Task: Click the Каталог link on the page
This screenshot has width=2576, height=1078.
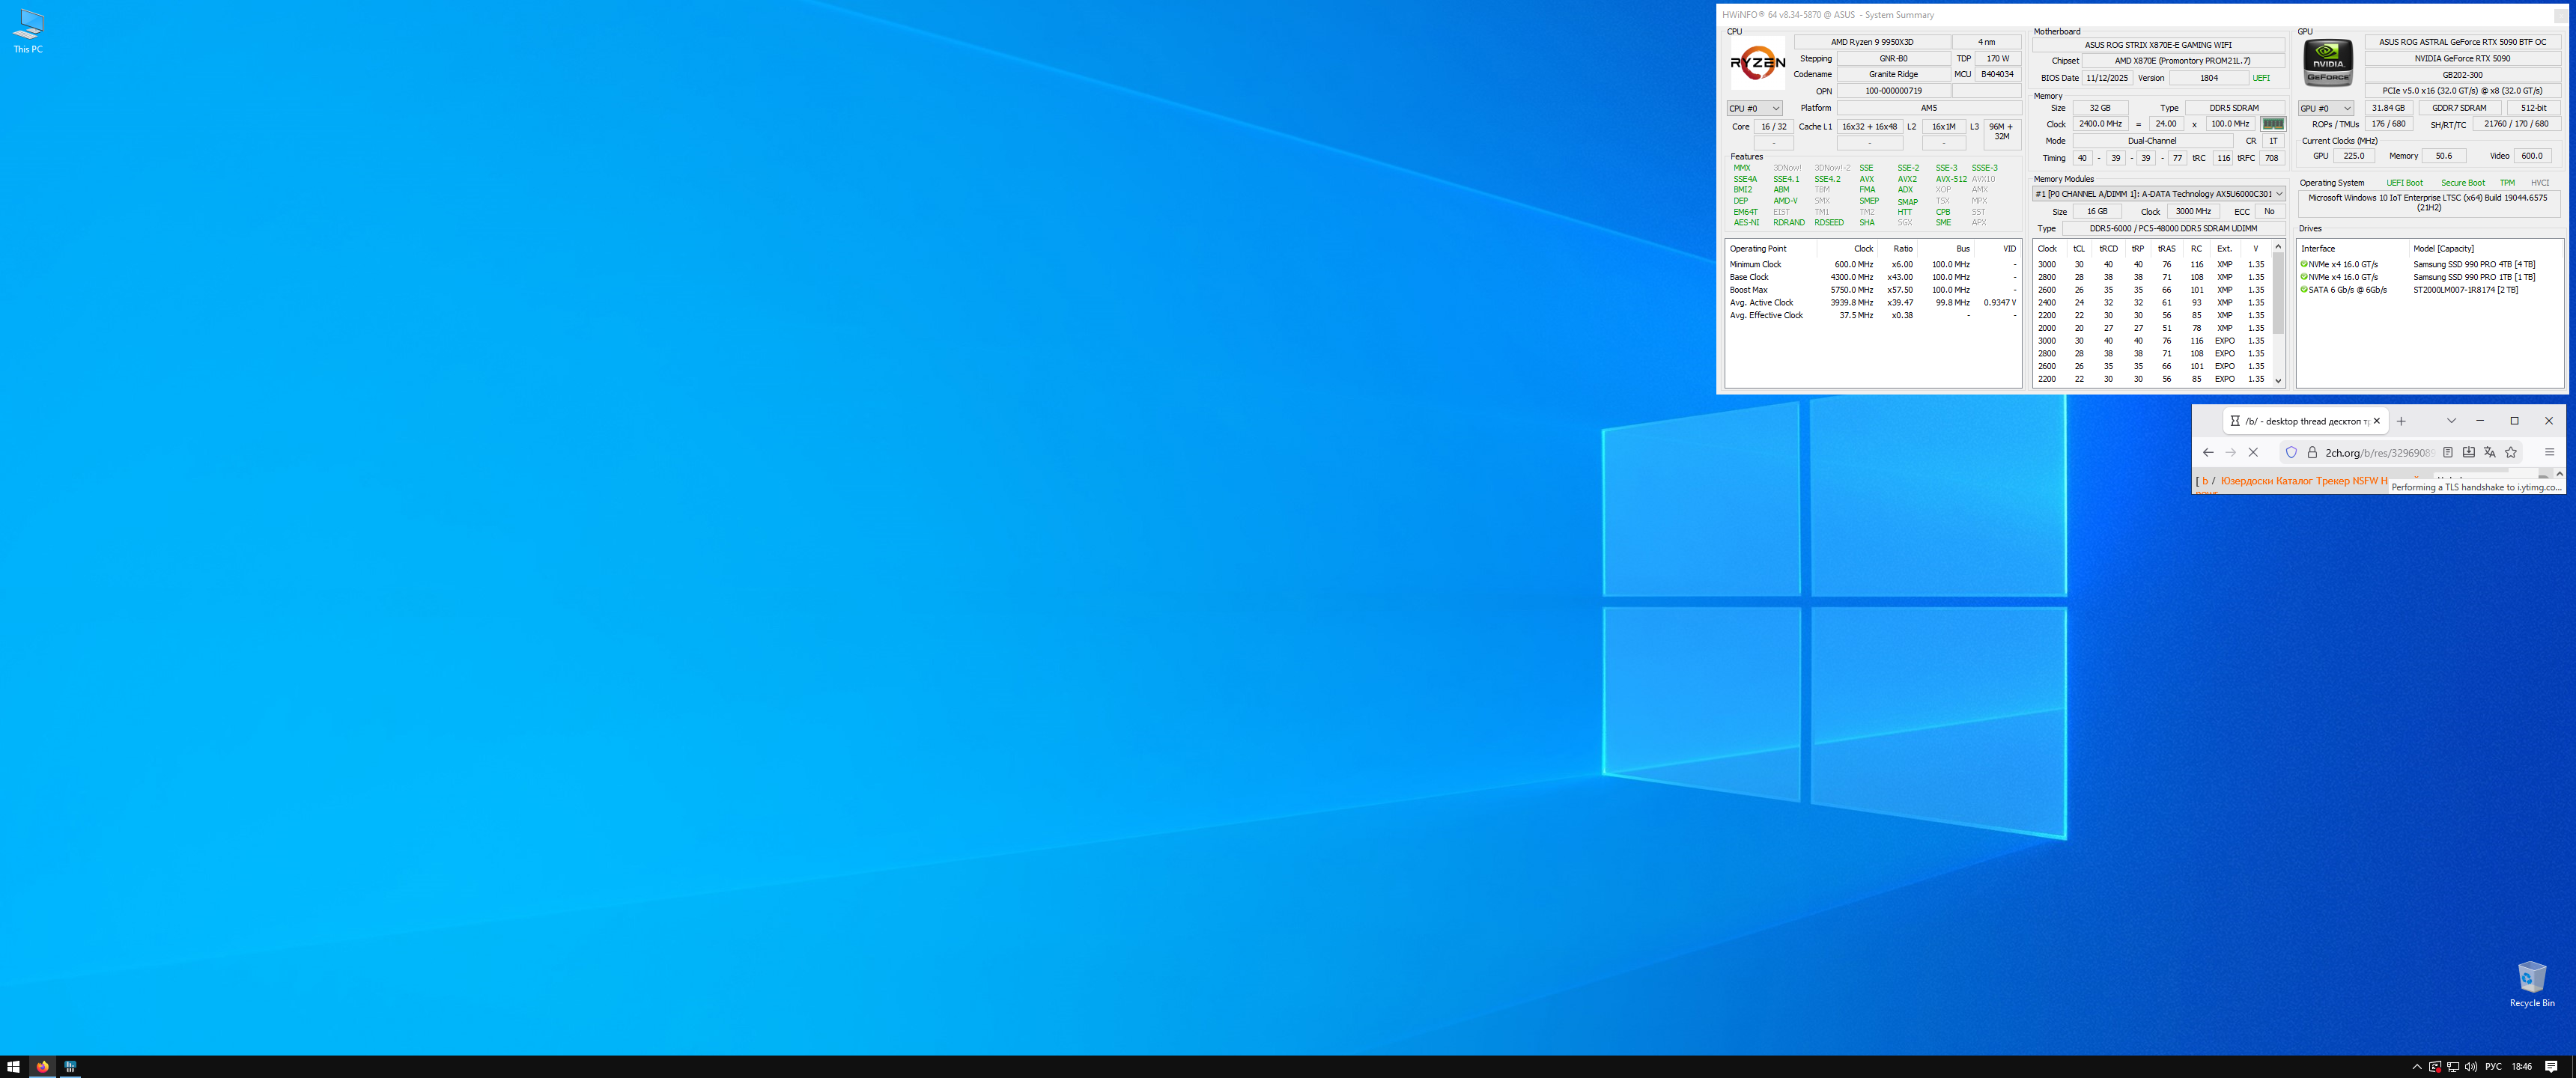Action: [2294, 481]
